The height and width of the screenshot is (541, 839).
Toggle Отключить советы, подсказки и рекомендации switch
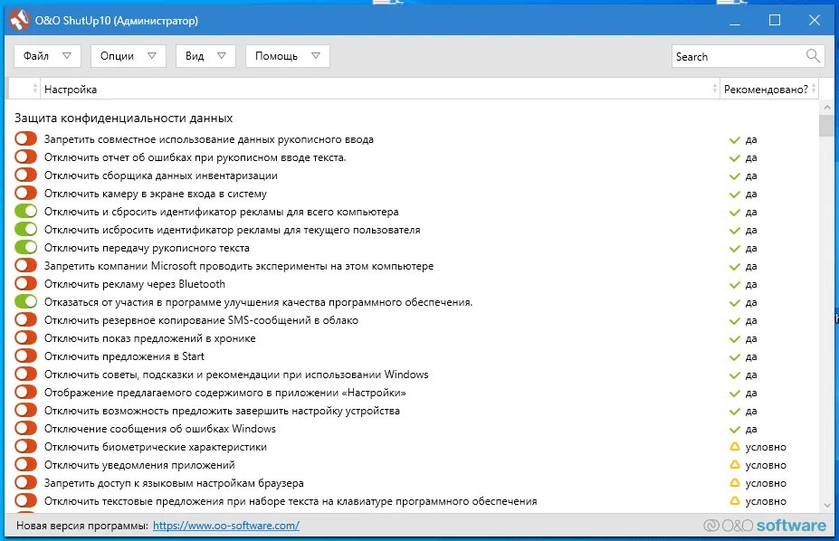25,374
